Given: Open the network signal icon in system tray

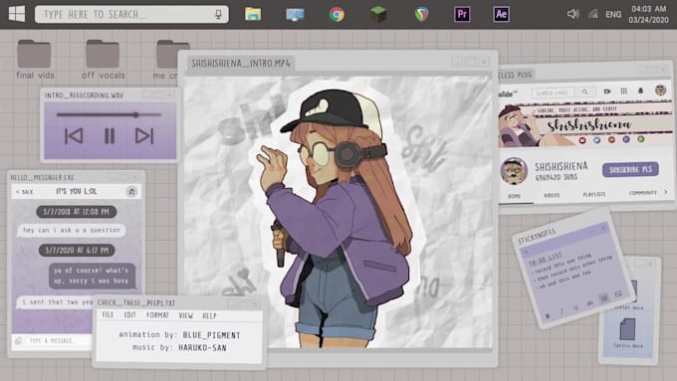Looking at the screenshot, I should point(593,14).
